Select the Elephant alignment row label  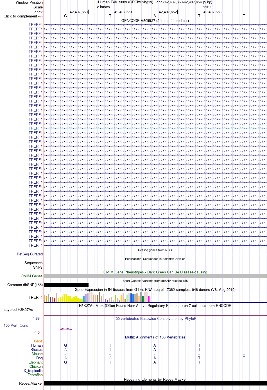pos(35,362)
